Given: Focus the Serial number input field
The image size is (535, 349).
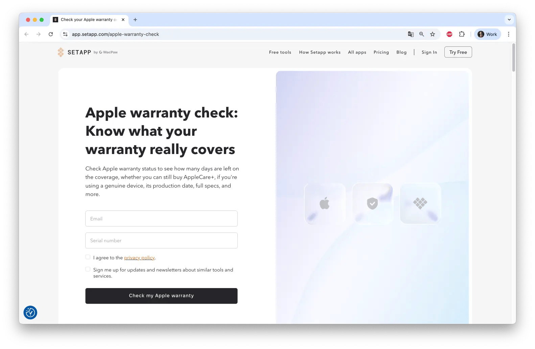Looking at the screenshot, I should point(161,241).
